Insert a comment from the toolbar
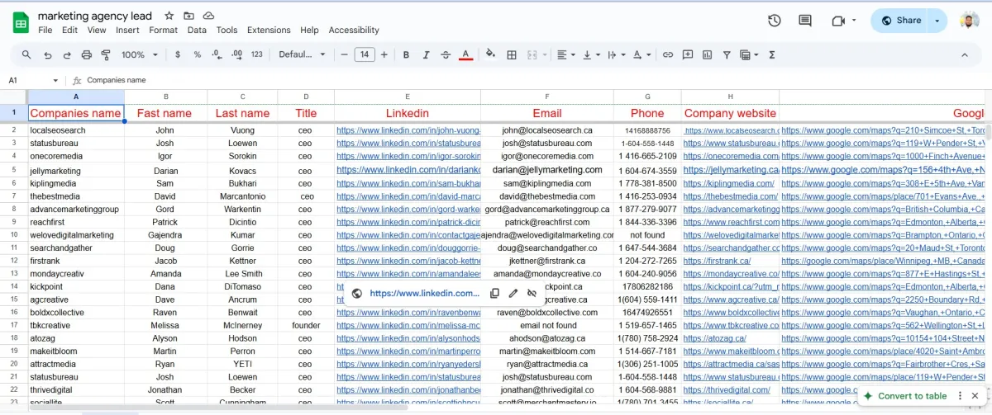This screenshot has width=992, height=415. 688,54
